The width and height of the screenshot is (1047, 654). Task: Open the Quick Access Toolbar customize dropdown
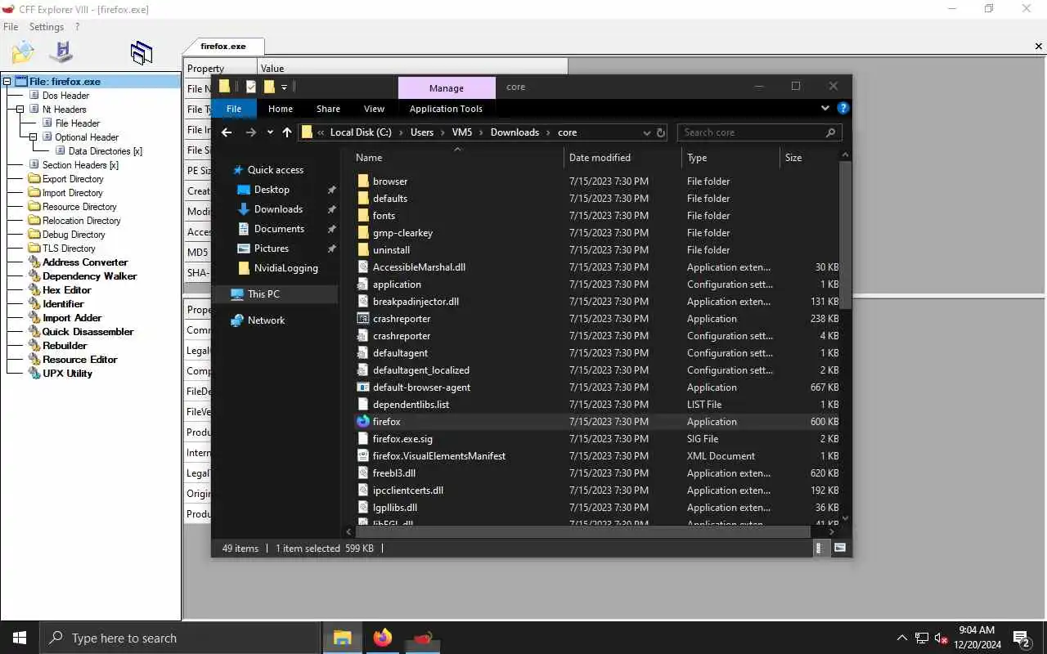coord(284,87)
